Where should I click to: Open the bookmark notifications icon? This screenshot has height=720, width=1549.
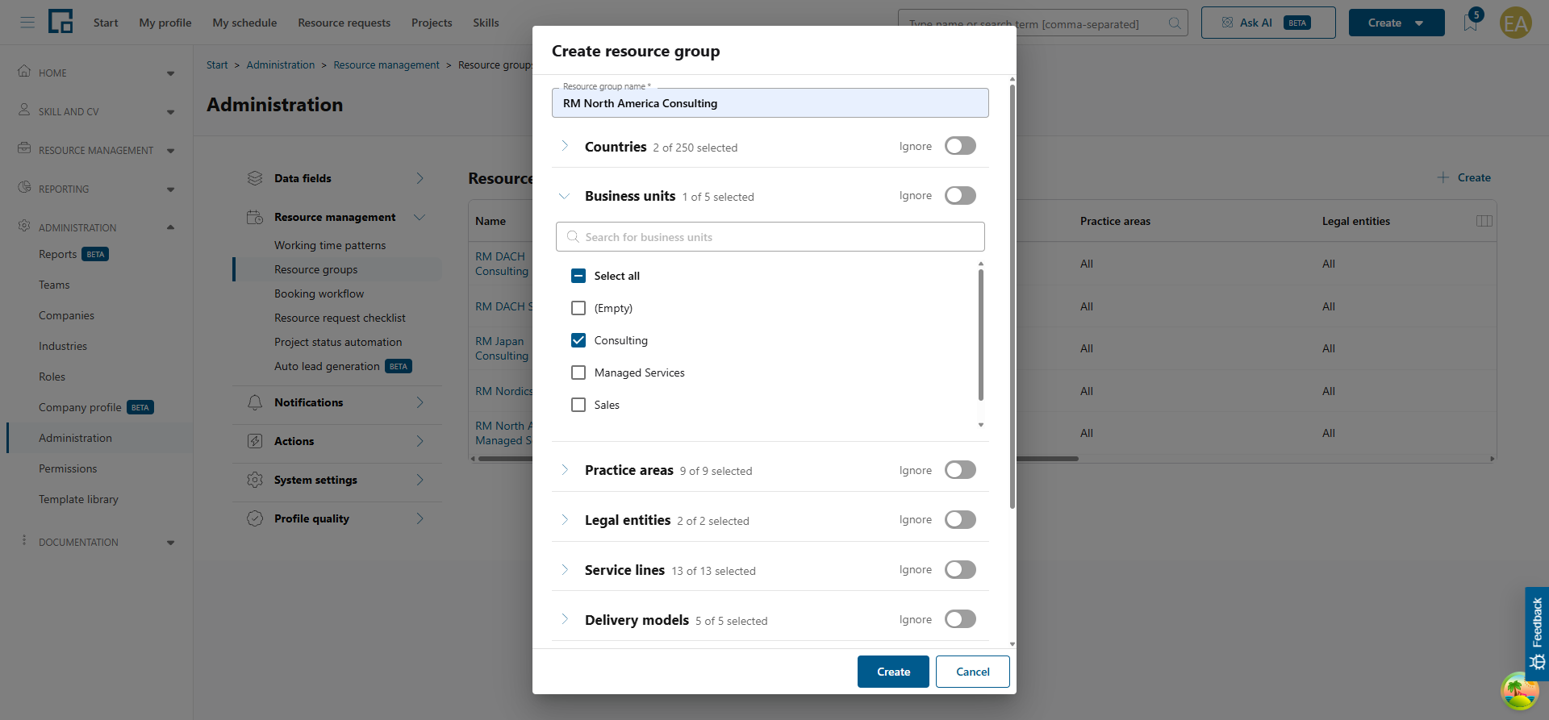pos(1471,23)
